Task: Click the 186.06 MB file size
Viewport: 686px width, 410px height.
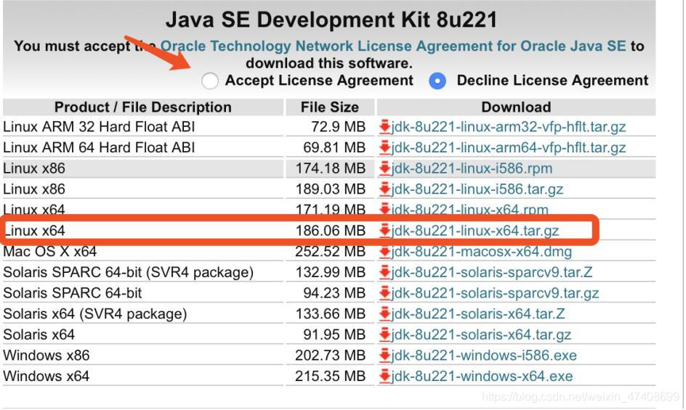Action: (331, 231)
